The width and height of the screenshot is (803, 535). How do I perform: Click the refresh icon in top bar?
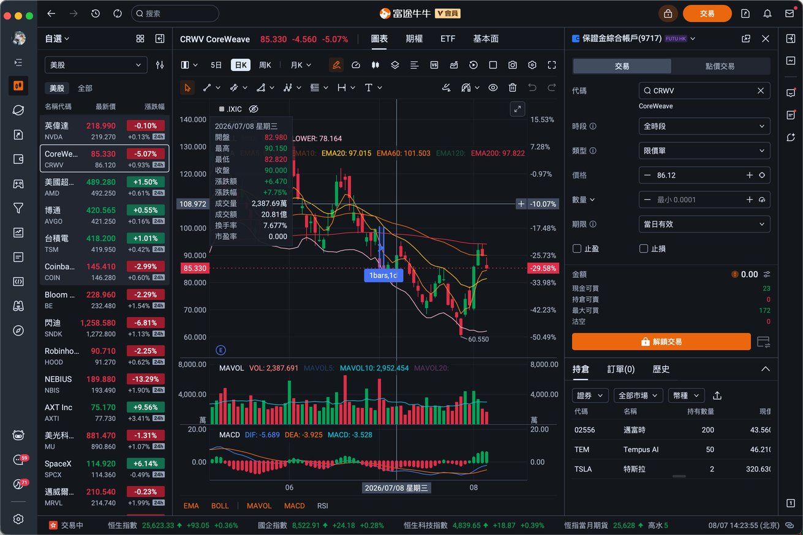[x=118, y=13]
